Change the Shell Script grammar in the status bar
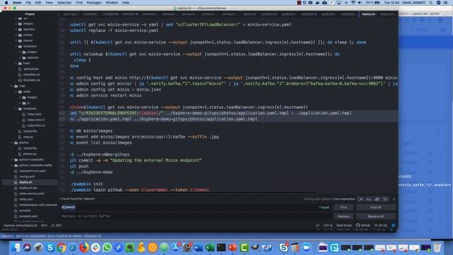The width and height of the screenshot is (453, 255). click(344, 225)
